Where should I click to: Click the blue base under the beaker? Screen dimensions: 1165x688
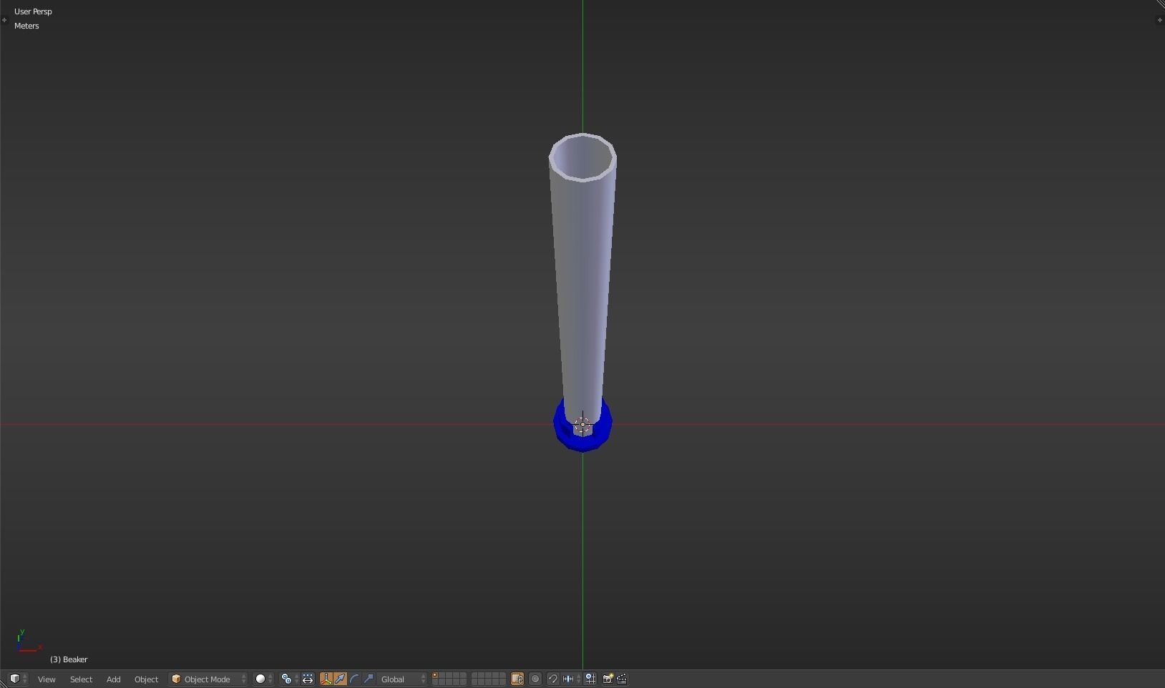point(582,443)
